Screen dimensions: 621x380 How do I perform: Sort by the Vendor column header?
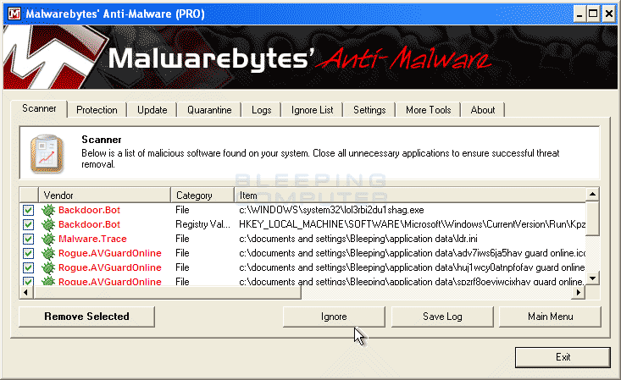(x=104, y=196)
